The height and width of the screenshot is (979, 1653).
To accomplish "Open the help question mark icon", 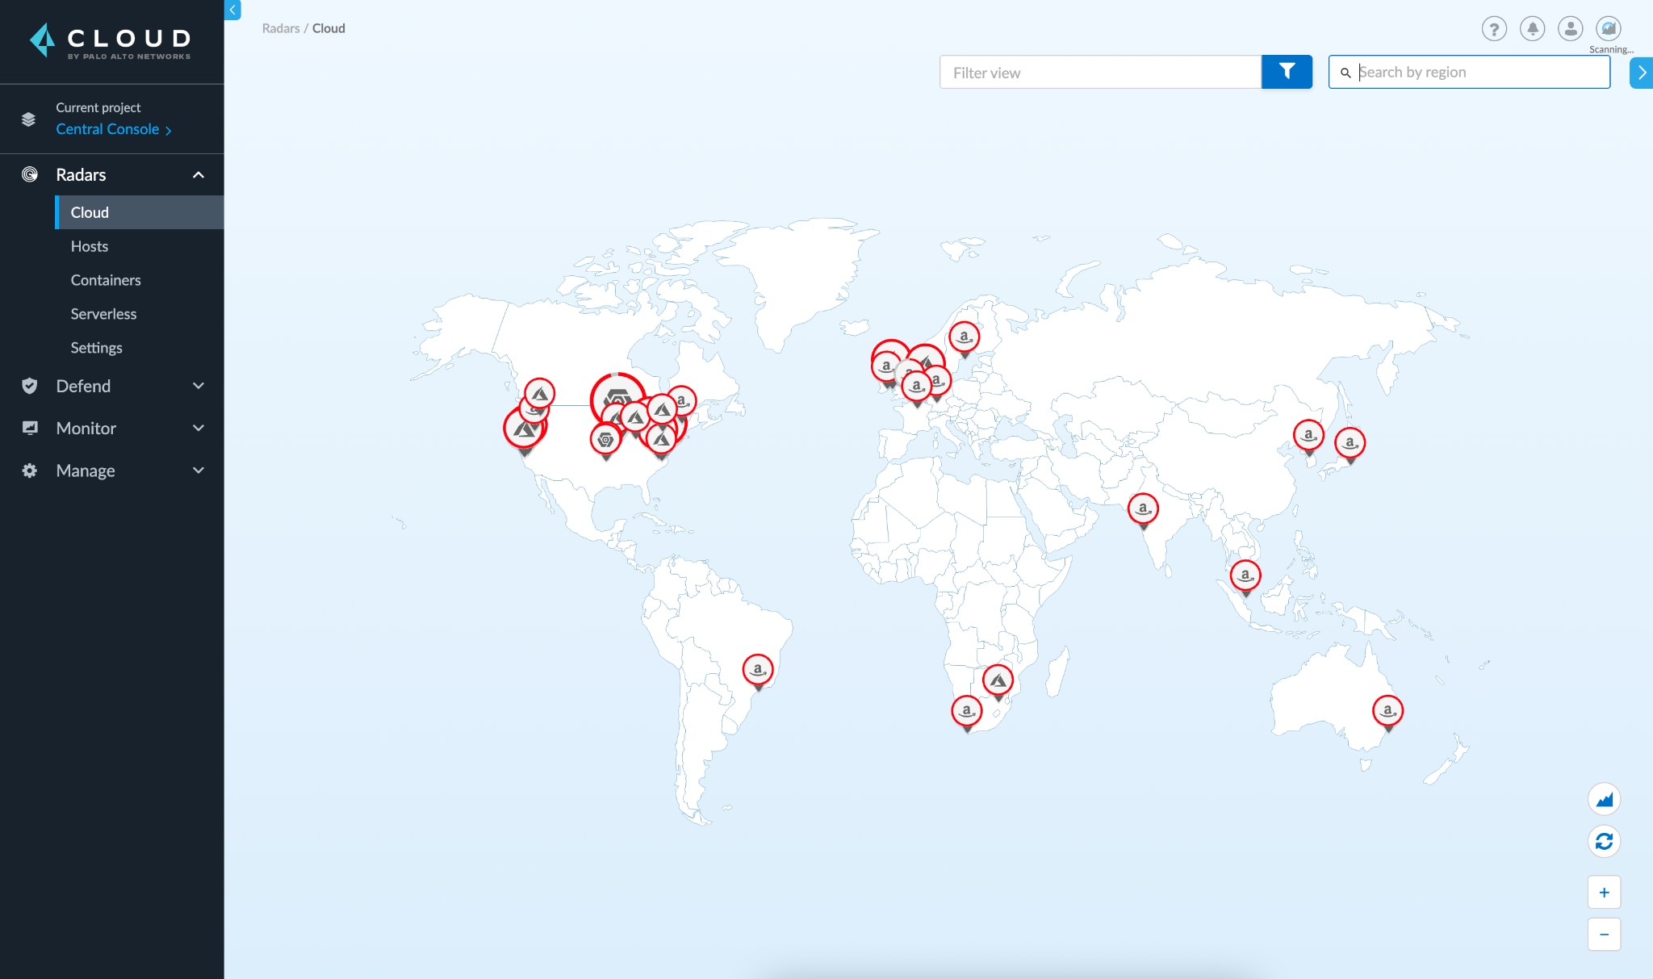I will click(1494, 29).
